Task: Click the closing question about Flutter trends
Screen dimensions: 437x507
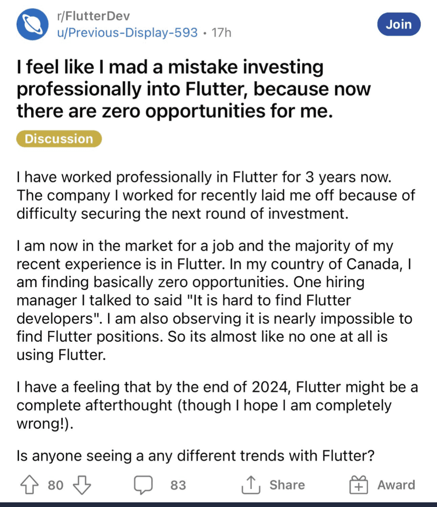Action: click(x=195, y=456)
